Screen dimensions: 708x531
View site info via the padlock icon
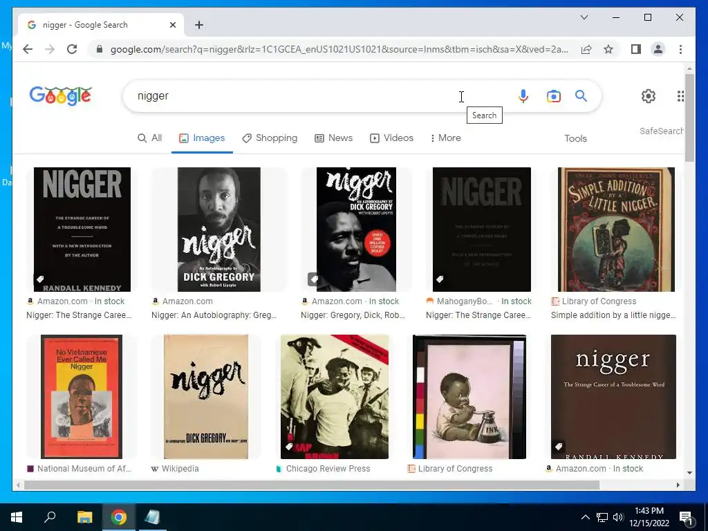tap(100, 49)
